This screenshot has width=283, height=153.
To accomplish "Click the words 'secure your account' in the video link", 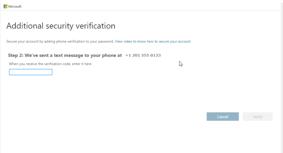I will coord(175,41).
